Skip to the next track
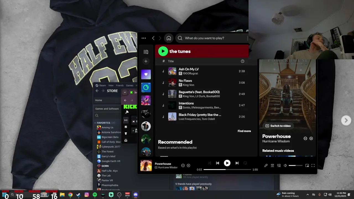The image size is (354, 199). click(237, 163)
